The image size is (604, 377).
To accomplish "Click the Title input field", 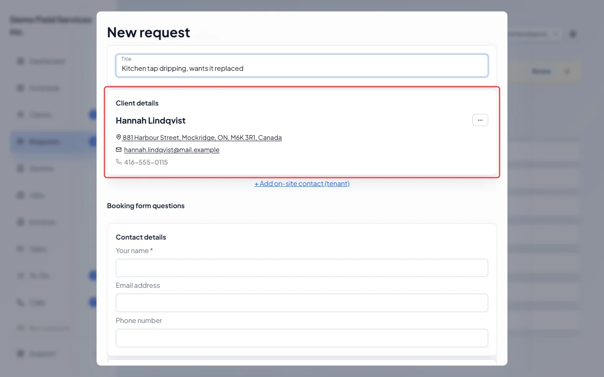I will click(302, 65).
